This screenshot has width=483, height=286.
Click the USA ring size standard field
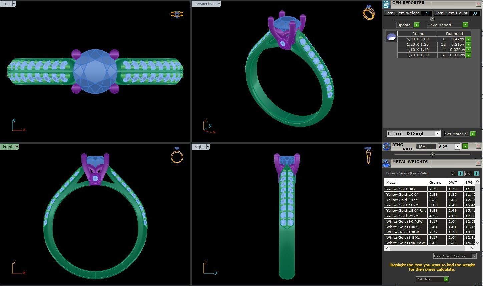(426, 147)
